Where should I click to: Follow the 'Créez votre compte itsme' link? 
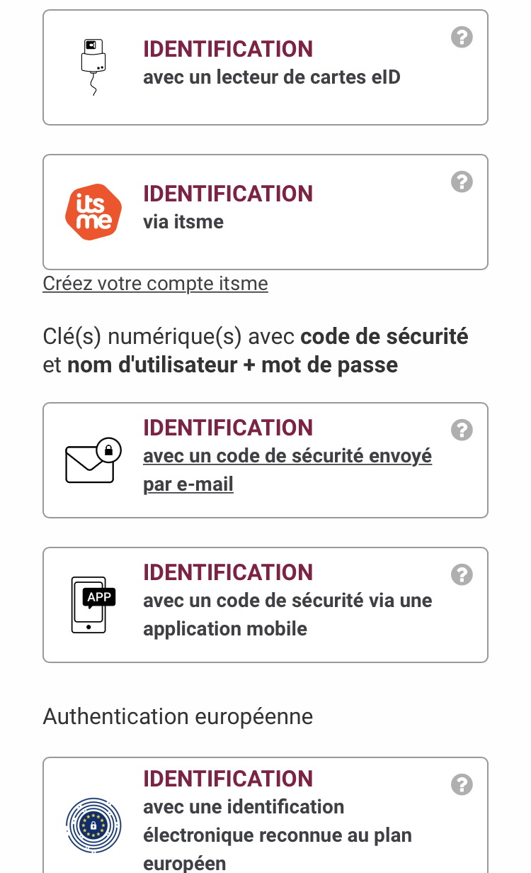(155, 284)
